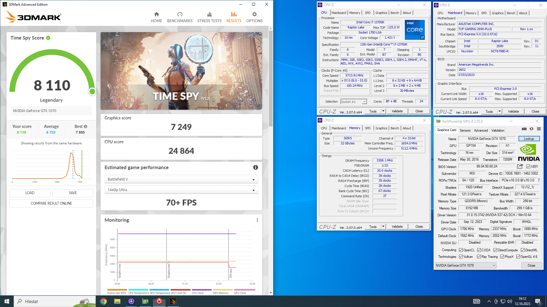Switch to the Advanced tab in GPU-Z
The image size is (547, 307).
coord(481,130)
